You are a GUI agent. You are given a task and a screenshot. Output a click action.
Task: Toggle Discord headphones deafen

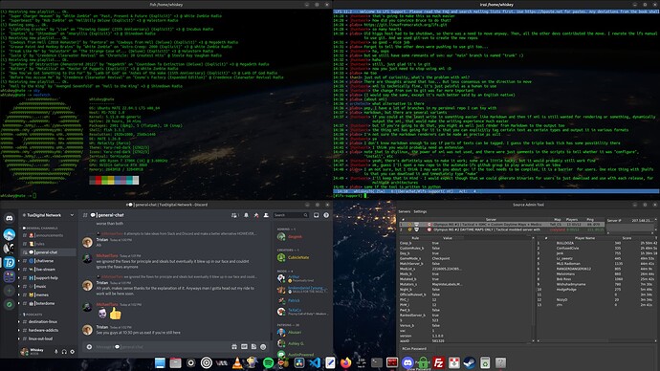(x=64, y=352)
